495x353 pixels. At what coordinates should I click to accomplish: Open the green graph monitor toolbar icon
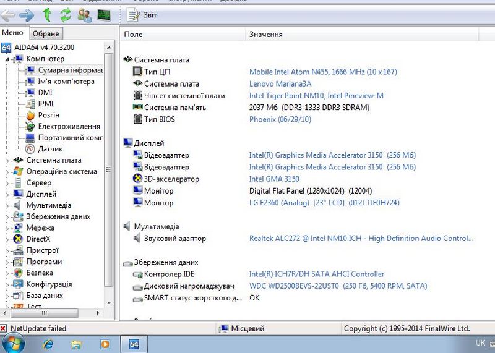(x=104, y=14)
